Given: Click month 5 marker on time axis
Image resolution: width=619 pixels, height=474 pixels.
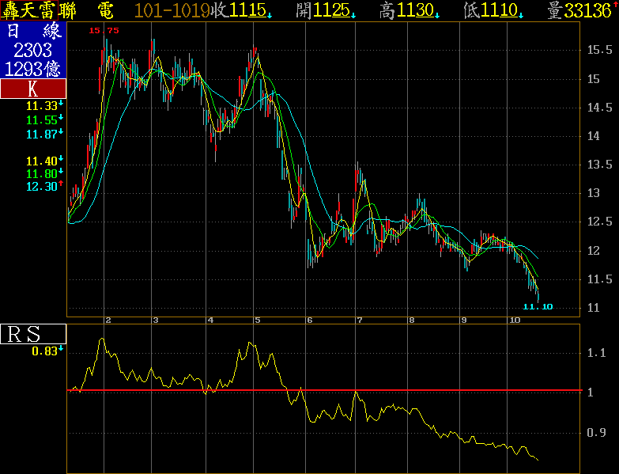Looking at the screenshot, I should (x=257, y=320).
